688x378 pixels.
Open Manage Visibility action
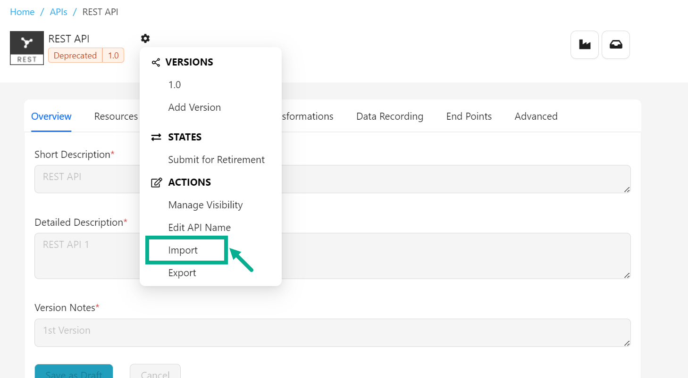205,205
